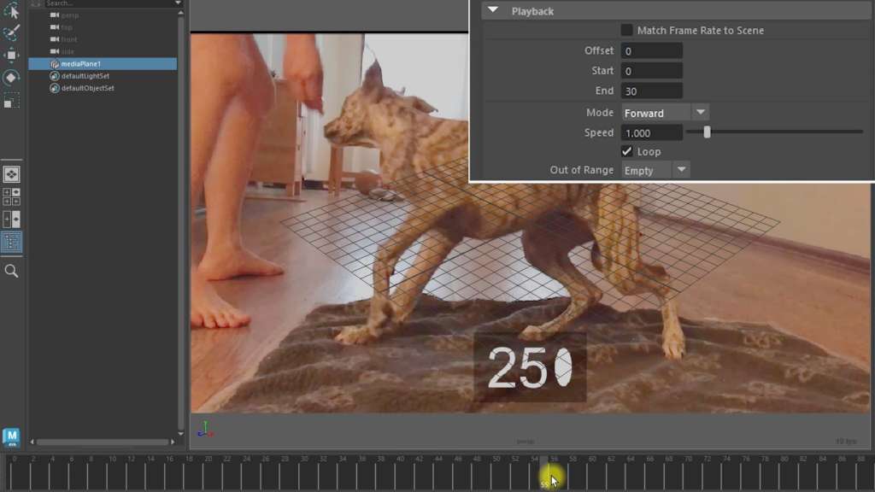The image size is (875, 492).
Task: Select the Rotate tool icon
Action: click(11, 78)
